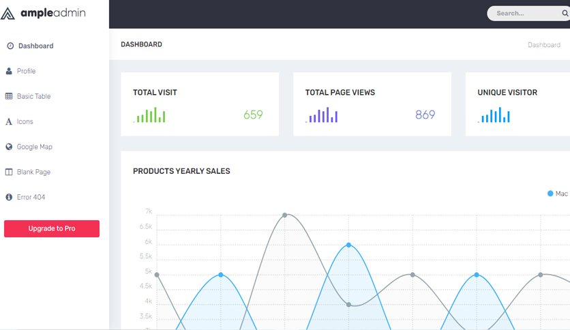The image size is (570, 330).
Task: Click the Profile user icon
Action: tap(9, 71)
